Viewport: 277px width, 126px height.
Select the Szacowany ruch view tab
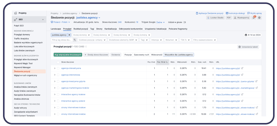point(141,55)
